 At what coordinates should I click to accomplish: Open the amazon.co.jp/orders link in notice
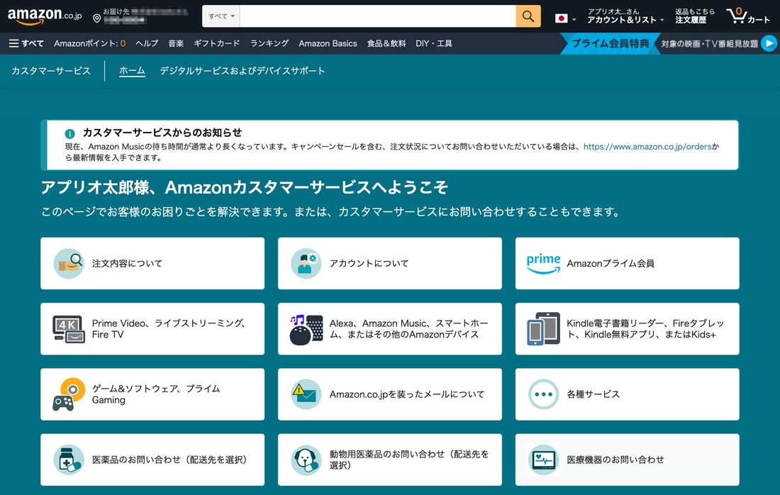647,147
